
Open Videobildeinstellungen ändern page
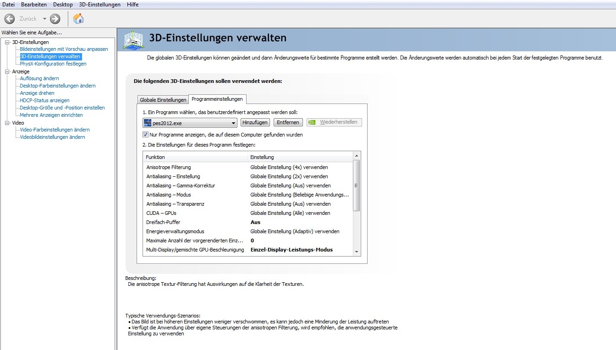tap(52, 137)
